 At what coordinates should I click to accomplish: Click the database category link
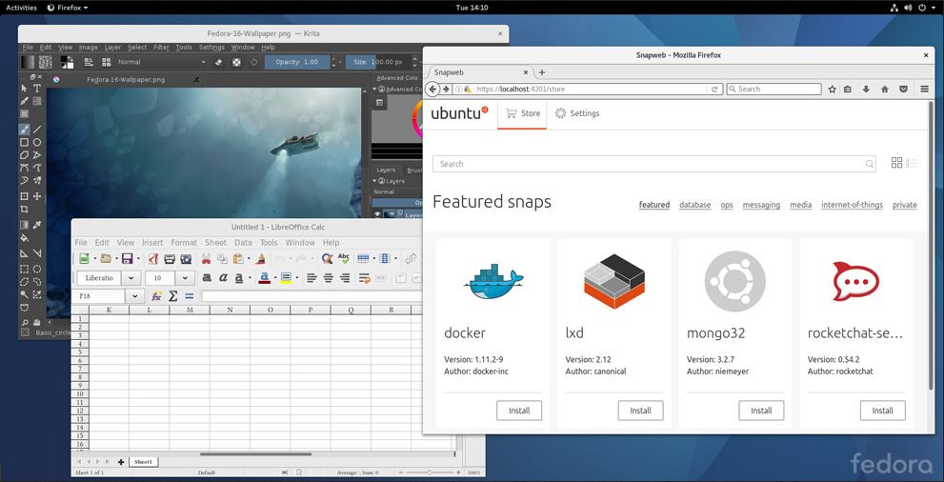(x=694, y=205)
